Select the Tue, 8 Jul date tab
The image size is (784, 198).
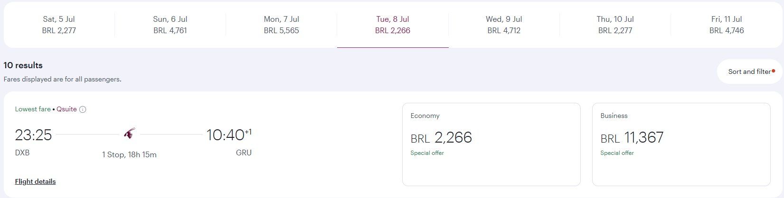click(393, 25)
